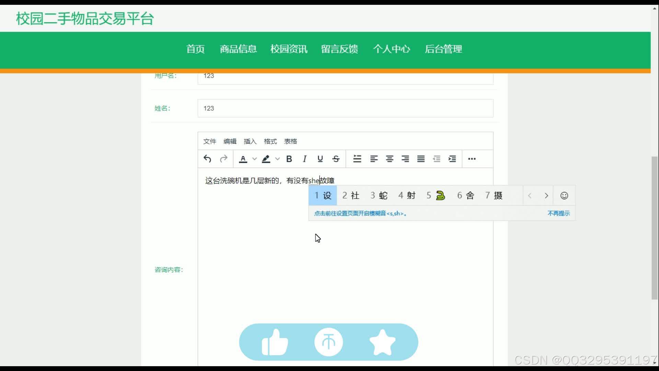Open the highlight color dropdown arrow

pyautogui.click(x=277, y=159)
